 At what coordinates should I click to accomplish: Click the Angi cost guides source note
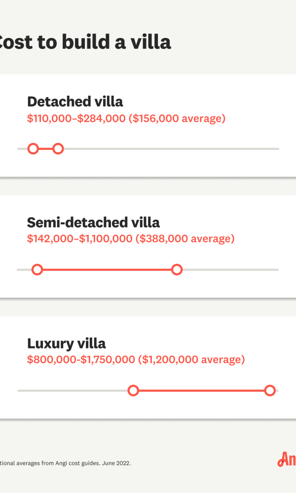[66, 463]
